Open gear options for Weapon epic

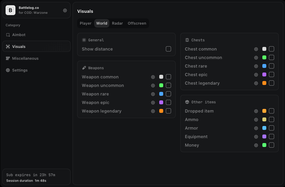153,103
